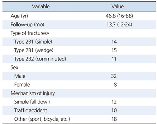Image resolution: width=157 pixels, height=124 pixels.
Task: Select the Simple fall down row
Action: pyautogui.click(x=79, y=102)
